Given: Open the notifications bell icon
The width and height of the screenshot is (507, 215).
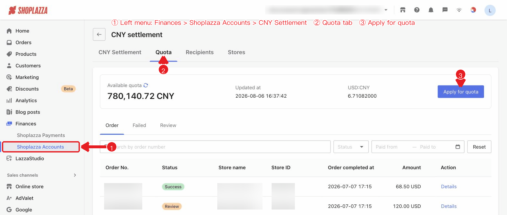Looking at the screenshot, I should 431,10.
